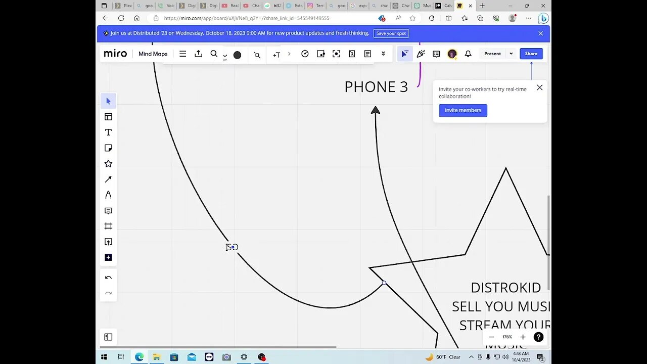This screenshot has height=364, width=647.
Task: Click the Redo arrow
Action: click(x=108, y=293)
